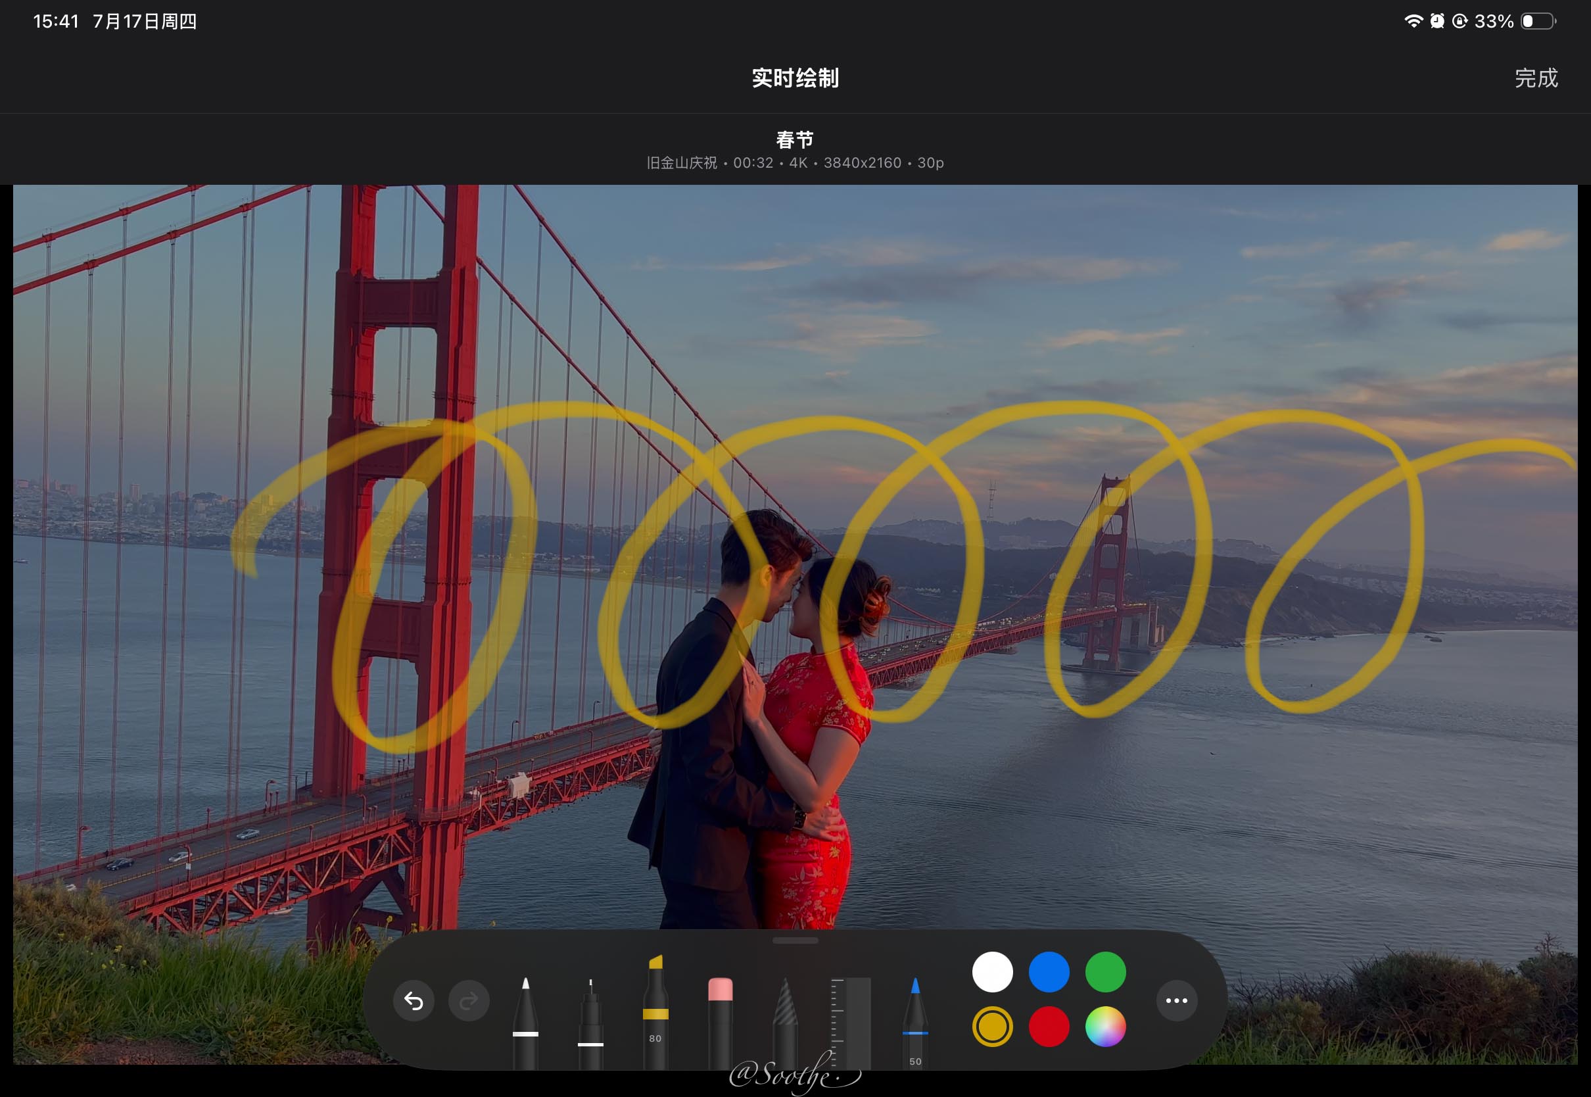
Task: Tap the greyed redo arrow button
Action: (x=469, y=1001)
